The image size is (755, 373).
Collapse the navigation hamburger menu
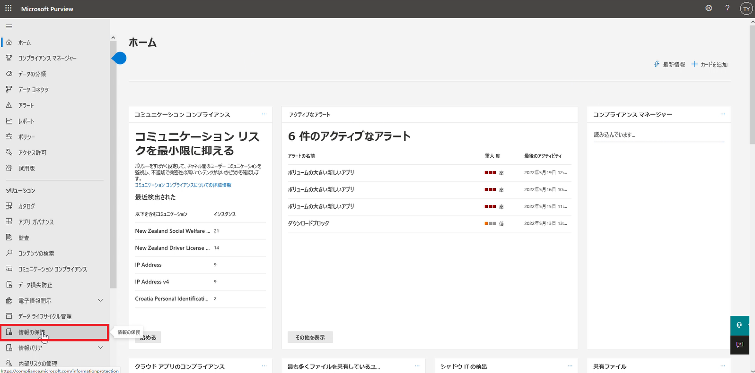pos(9,26)
